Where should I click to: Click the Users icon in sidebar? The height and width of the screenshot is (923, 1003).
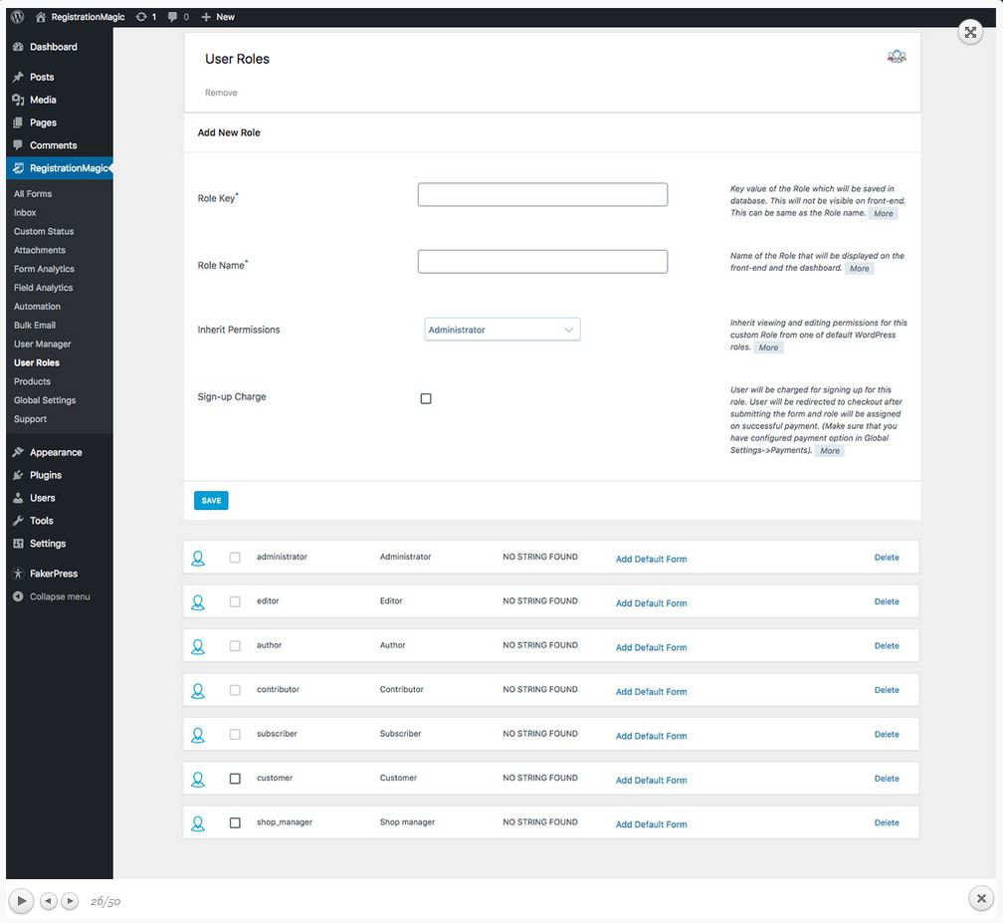click(18, 498)
